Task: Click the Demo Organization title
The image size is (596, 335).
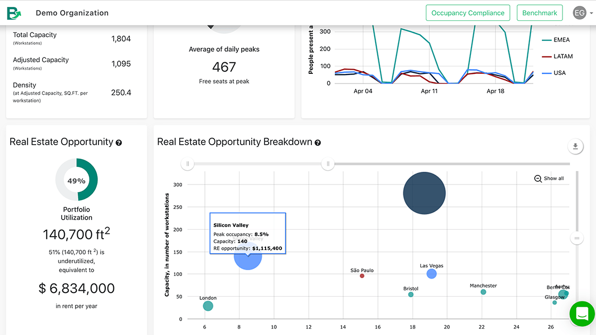Action: pyautogui.click(x=72, y=13)
